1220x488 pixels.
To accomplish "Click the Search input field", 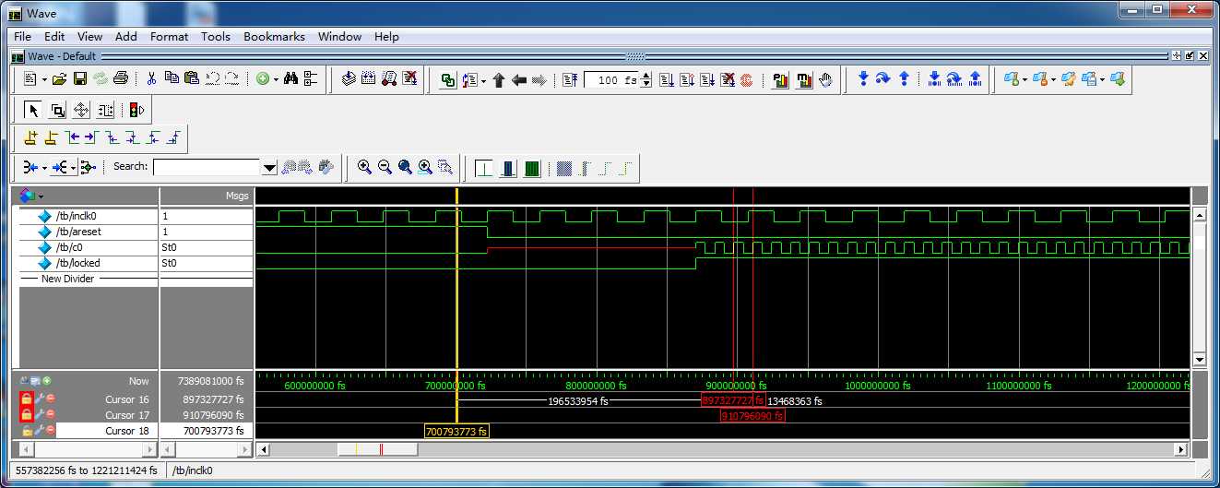I will 207,167.
